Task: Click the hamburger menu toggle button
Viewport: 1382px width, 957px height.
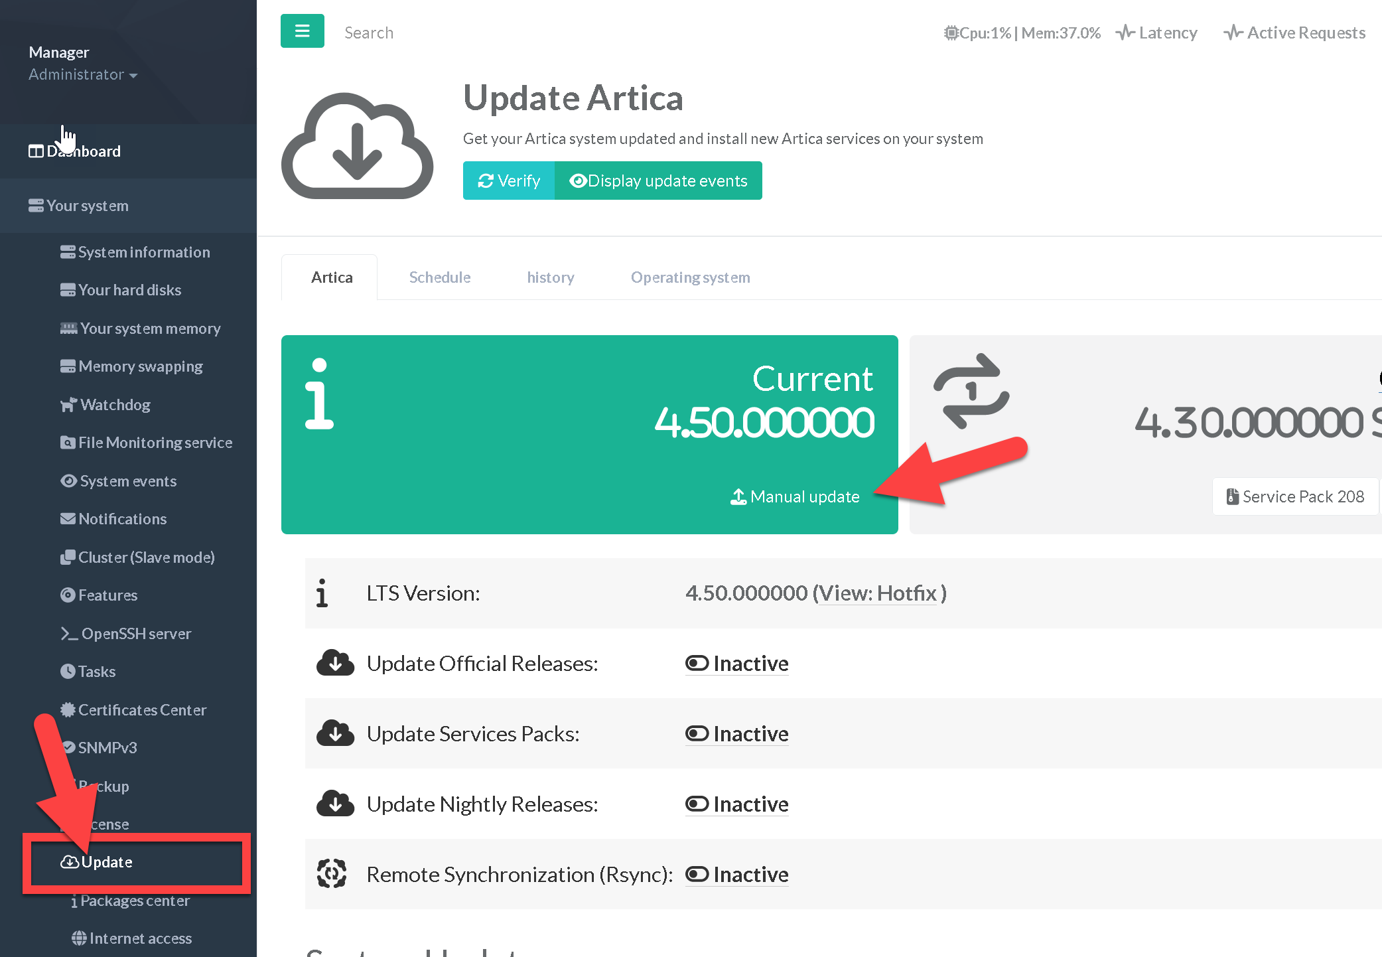Action: pyautogui.click(x=302, y=31)
